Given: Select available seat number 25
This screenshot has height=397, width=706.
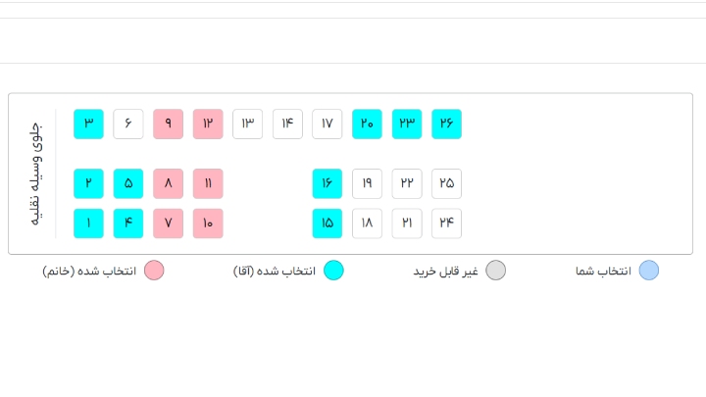Looking at the screenshot, I should pyautogui.click(x=447, y=183).
